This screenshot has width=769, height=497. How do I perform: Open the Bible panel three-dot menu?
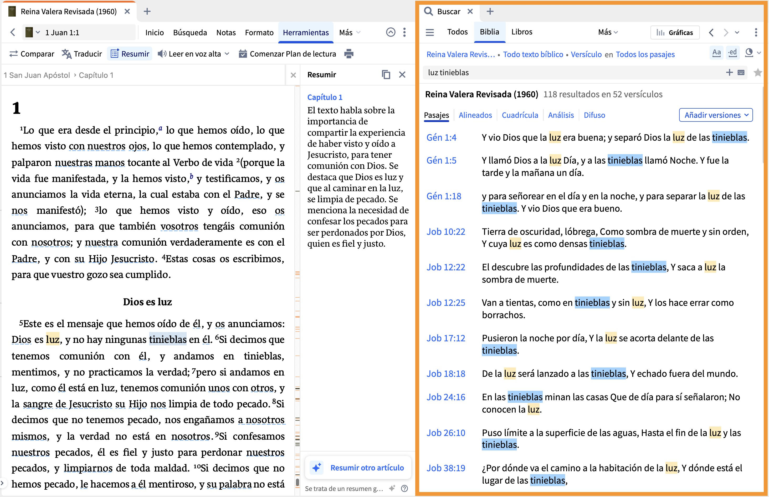(x=404, y=32)
